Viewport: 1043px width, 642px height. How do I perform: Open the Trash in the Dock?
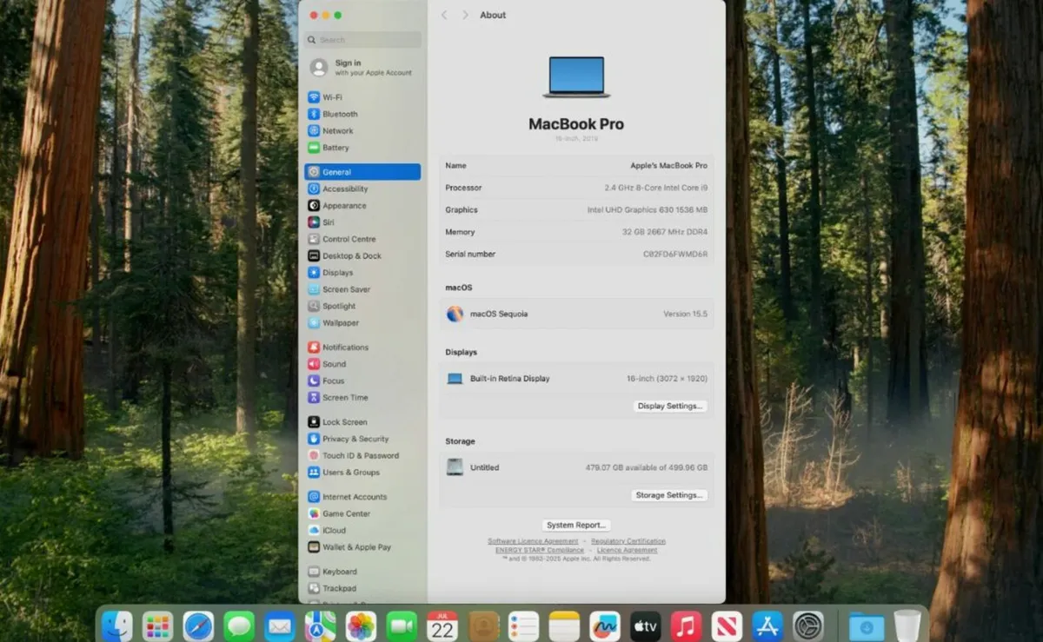pyautogui.click(x=907, y=625)
